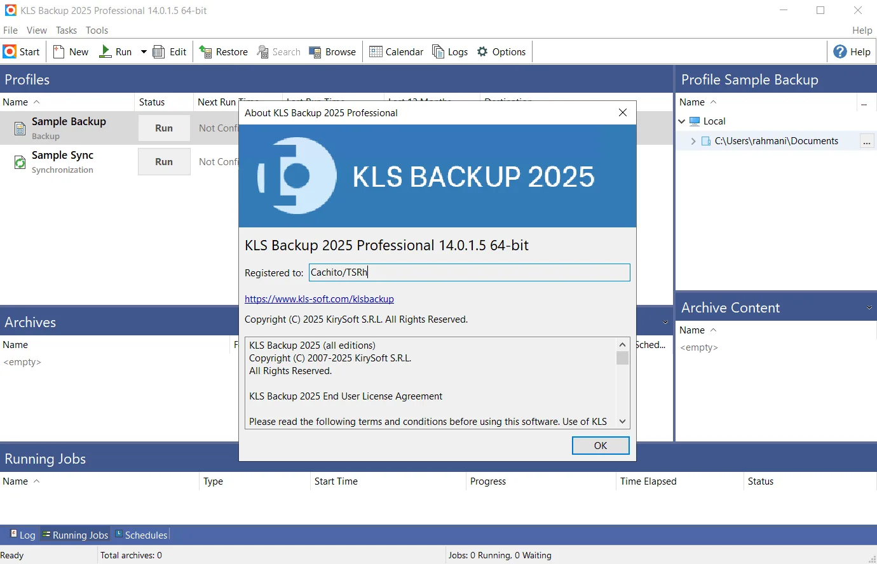Click the Registered to input field
The height and width of the screenshot is (564, 877).
tap(469, 272)
